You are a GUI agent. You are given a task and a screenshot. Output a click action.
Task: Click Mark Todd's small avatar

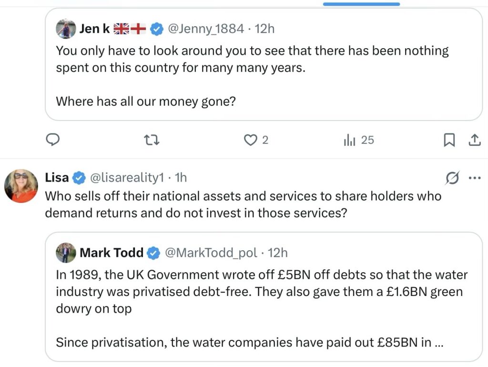click(x=66, y=253)
